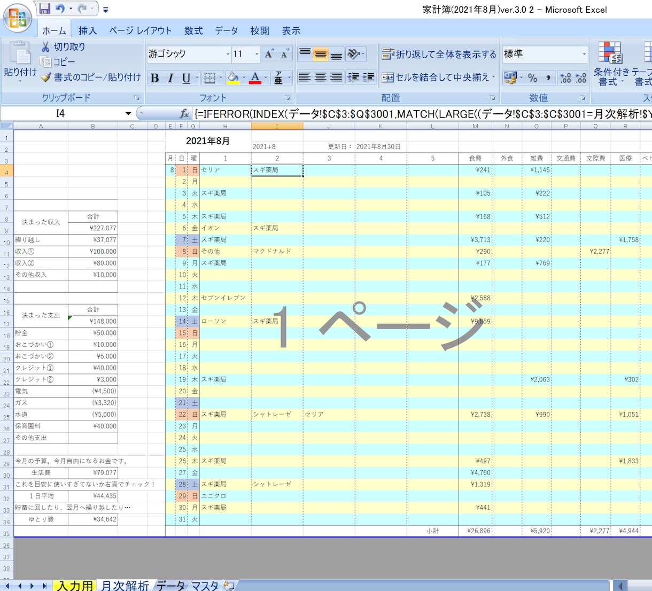Open the Name Box dropdown arrow

128,113
